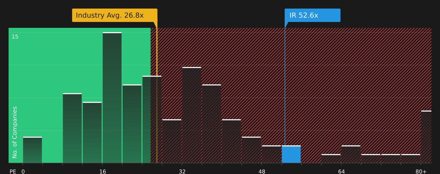440x174 pixels.
Task: Click the x-axis label 80+
Action: pyautogui.click(x=421, y=171)
